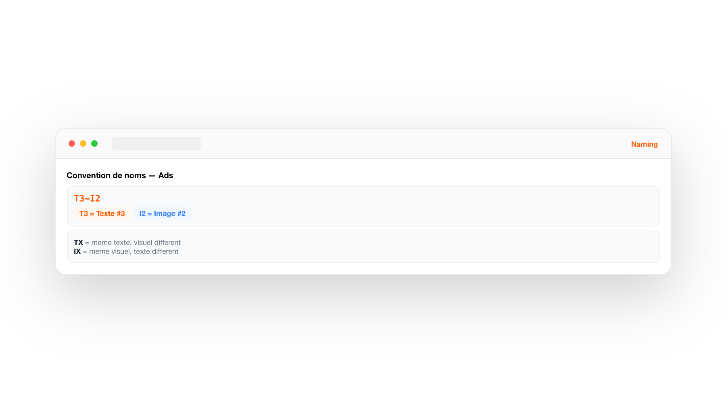Viewport: 726px width, 403px height.
Task: Click the orange badge color highlight
Action: (102, 213)
